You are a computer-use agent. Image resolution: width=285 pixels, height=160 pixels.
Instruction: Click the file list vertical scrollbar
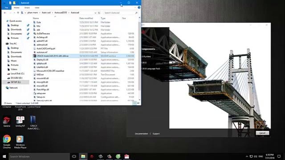click(x=139, y=56)
